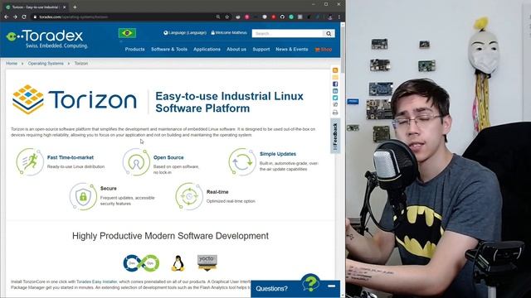
Task: Click the Facebook share icon
Action: (x=335, y=84)
